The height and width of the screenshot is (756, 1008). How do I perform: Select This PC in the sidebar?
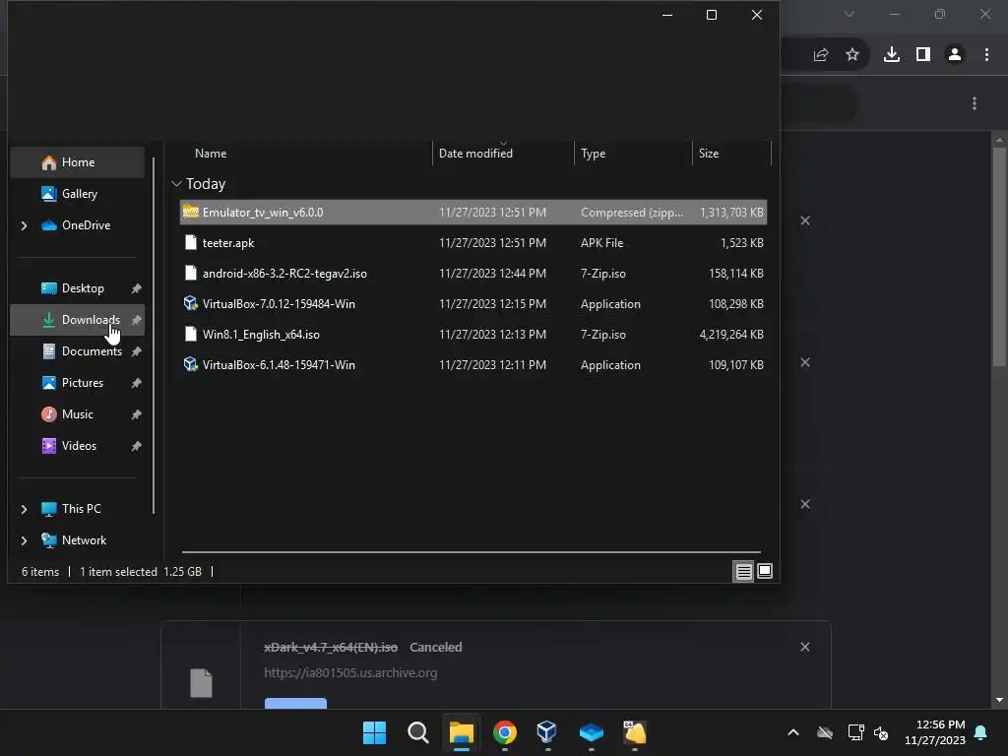tap(78, 509)
